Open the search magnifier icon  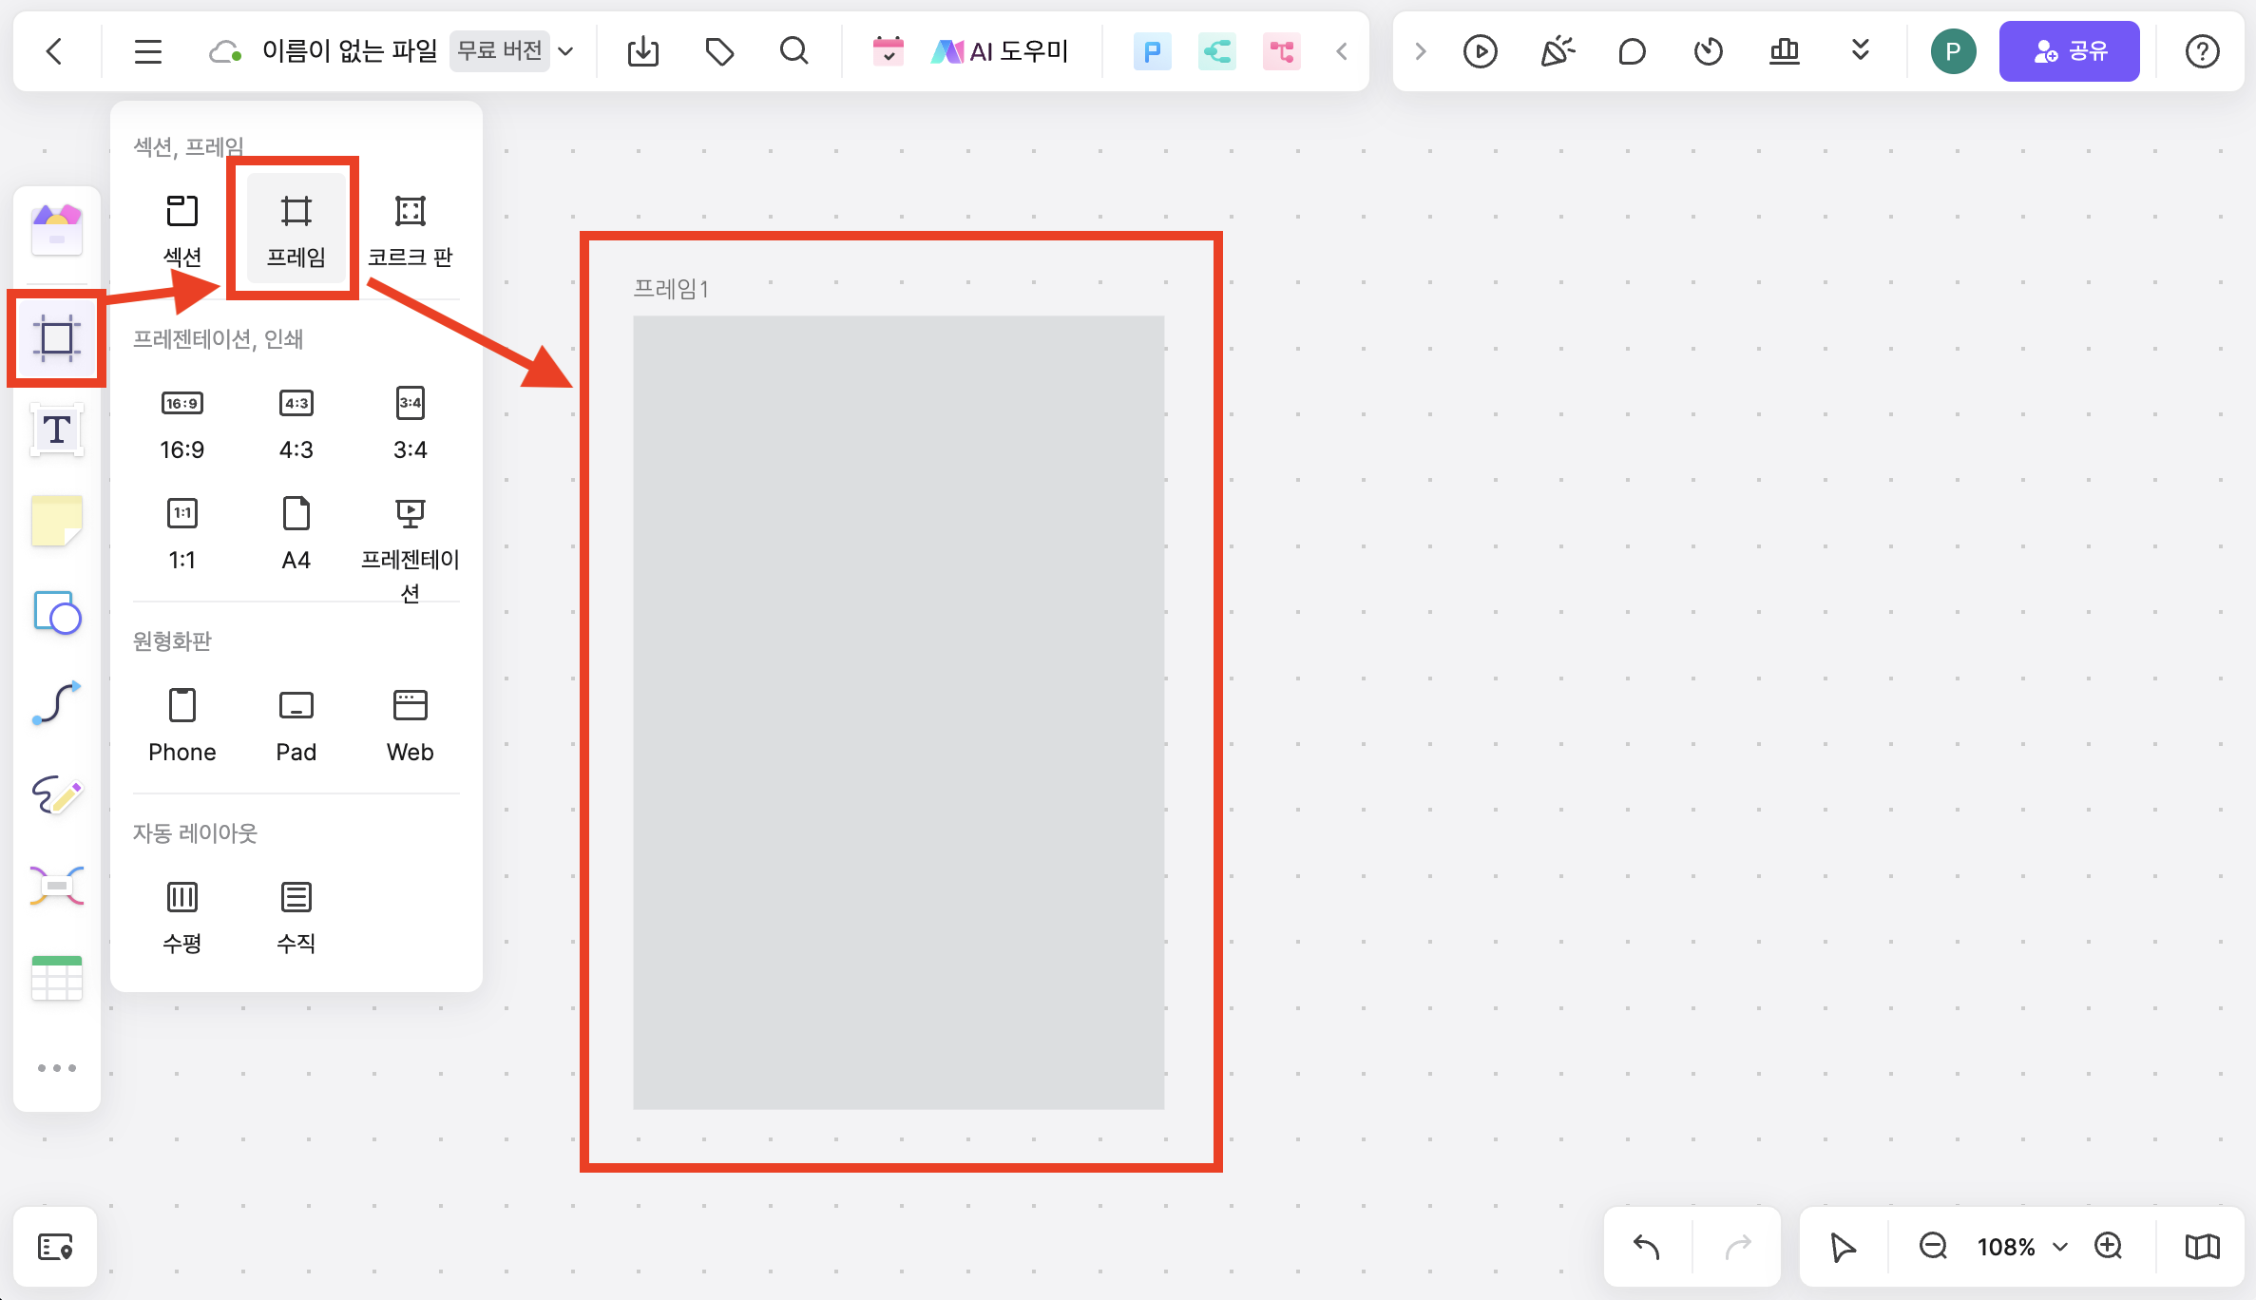(794, 50)
